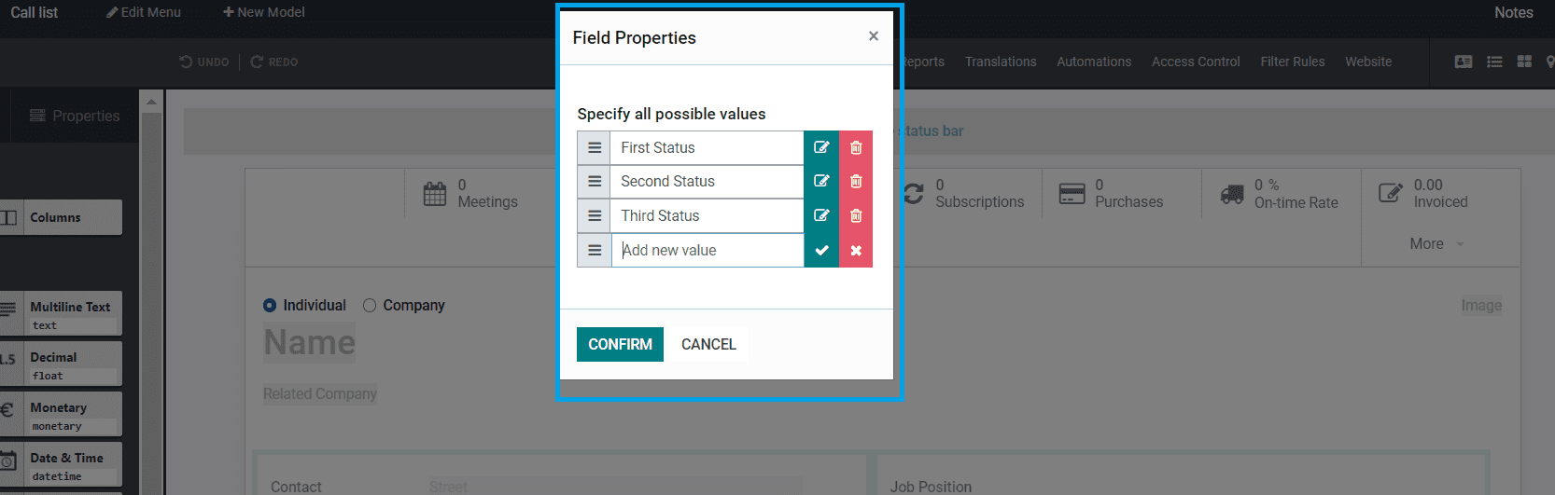
Task: Delete the Third Status value
Action: (x=856, y=215)
